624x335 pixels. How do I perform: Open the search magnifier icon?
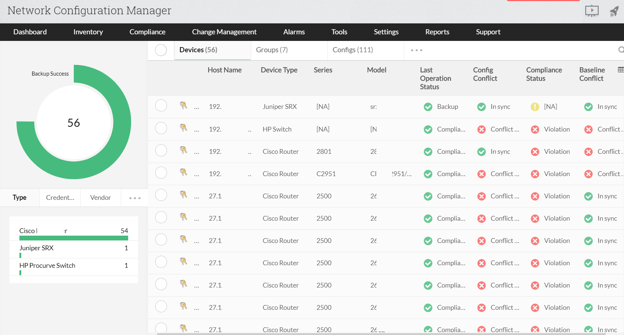pos(621,50)
